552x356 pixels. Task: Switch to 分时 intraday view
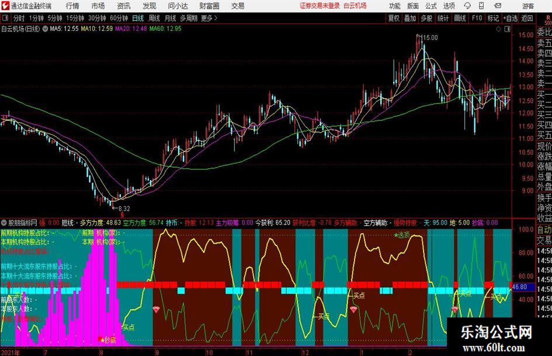[19, 18]
